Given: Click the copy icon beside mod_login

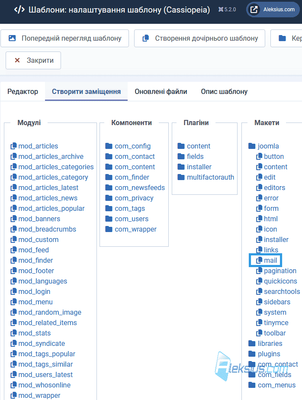Looking at the screenshot, I should [13, 291].
